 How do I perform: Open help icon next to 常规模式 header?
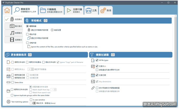[46, 20]
